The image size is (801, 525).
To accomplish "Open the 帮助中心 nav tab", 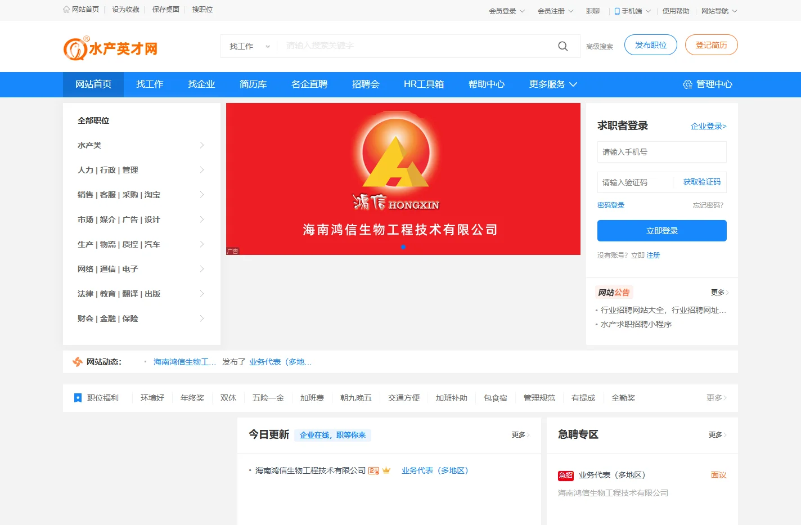I will click(487, 84).
